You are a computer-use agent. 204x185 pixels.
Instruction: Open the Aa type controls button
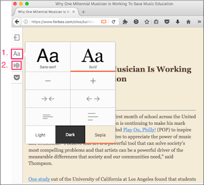coord(17,54)
